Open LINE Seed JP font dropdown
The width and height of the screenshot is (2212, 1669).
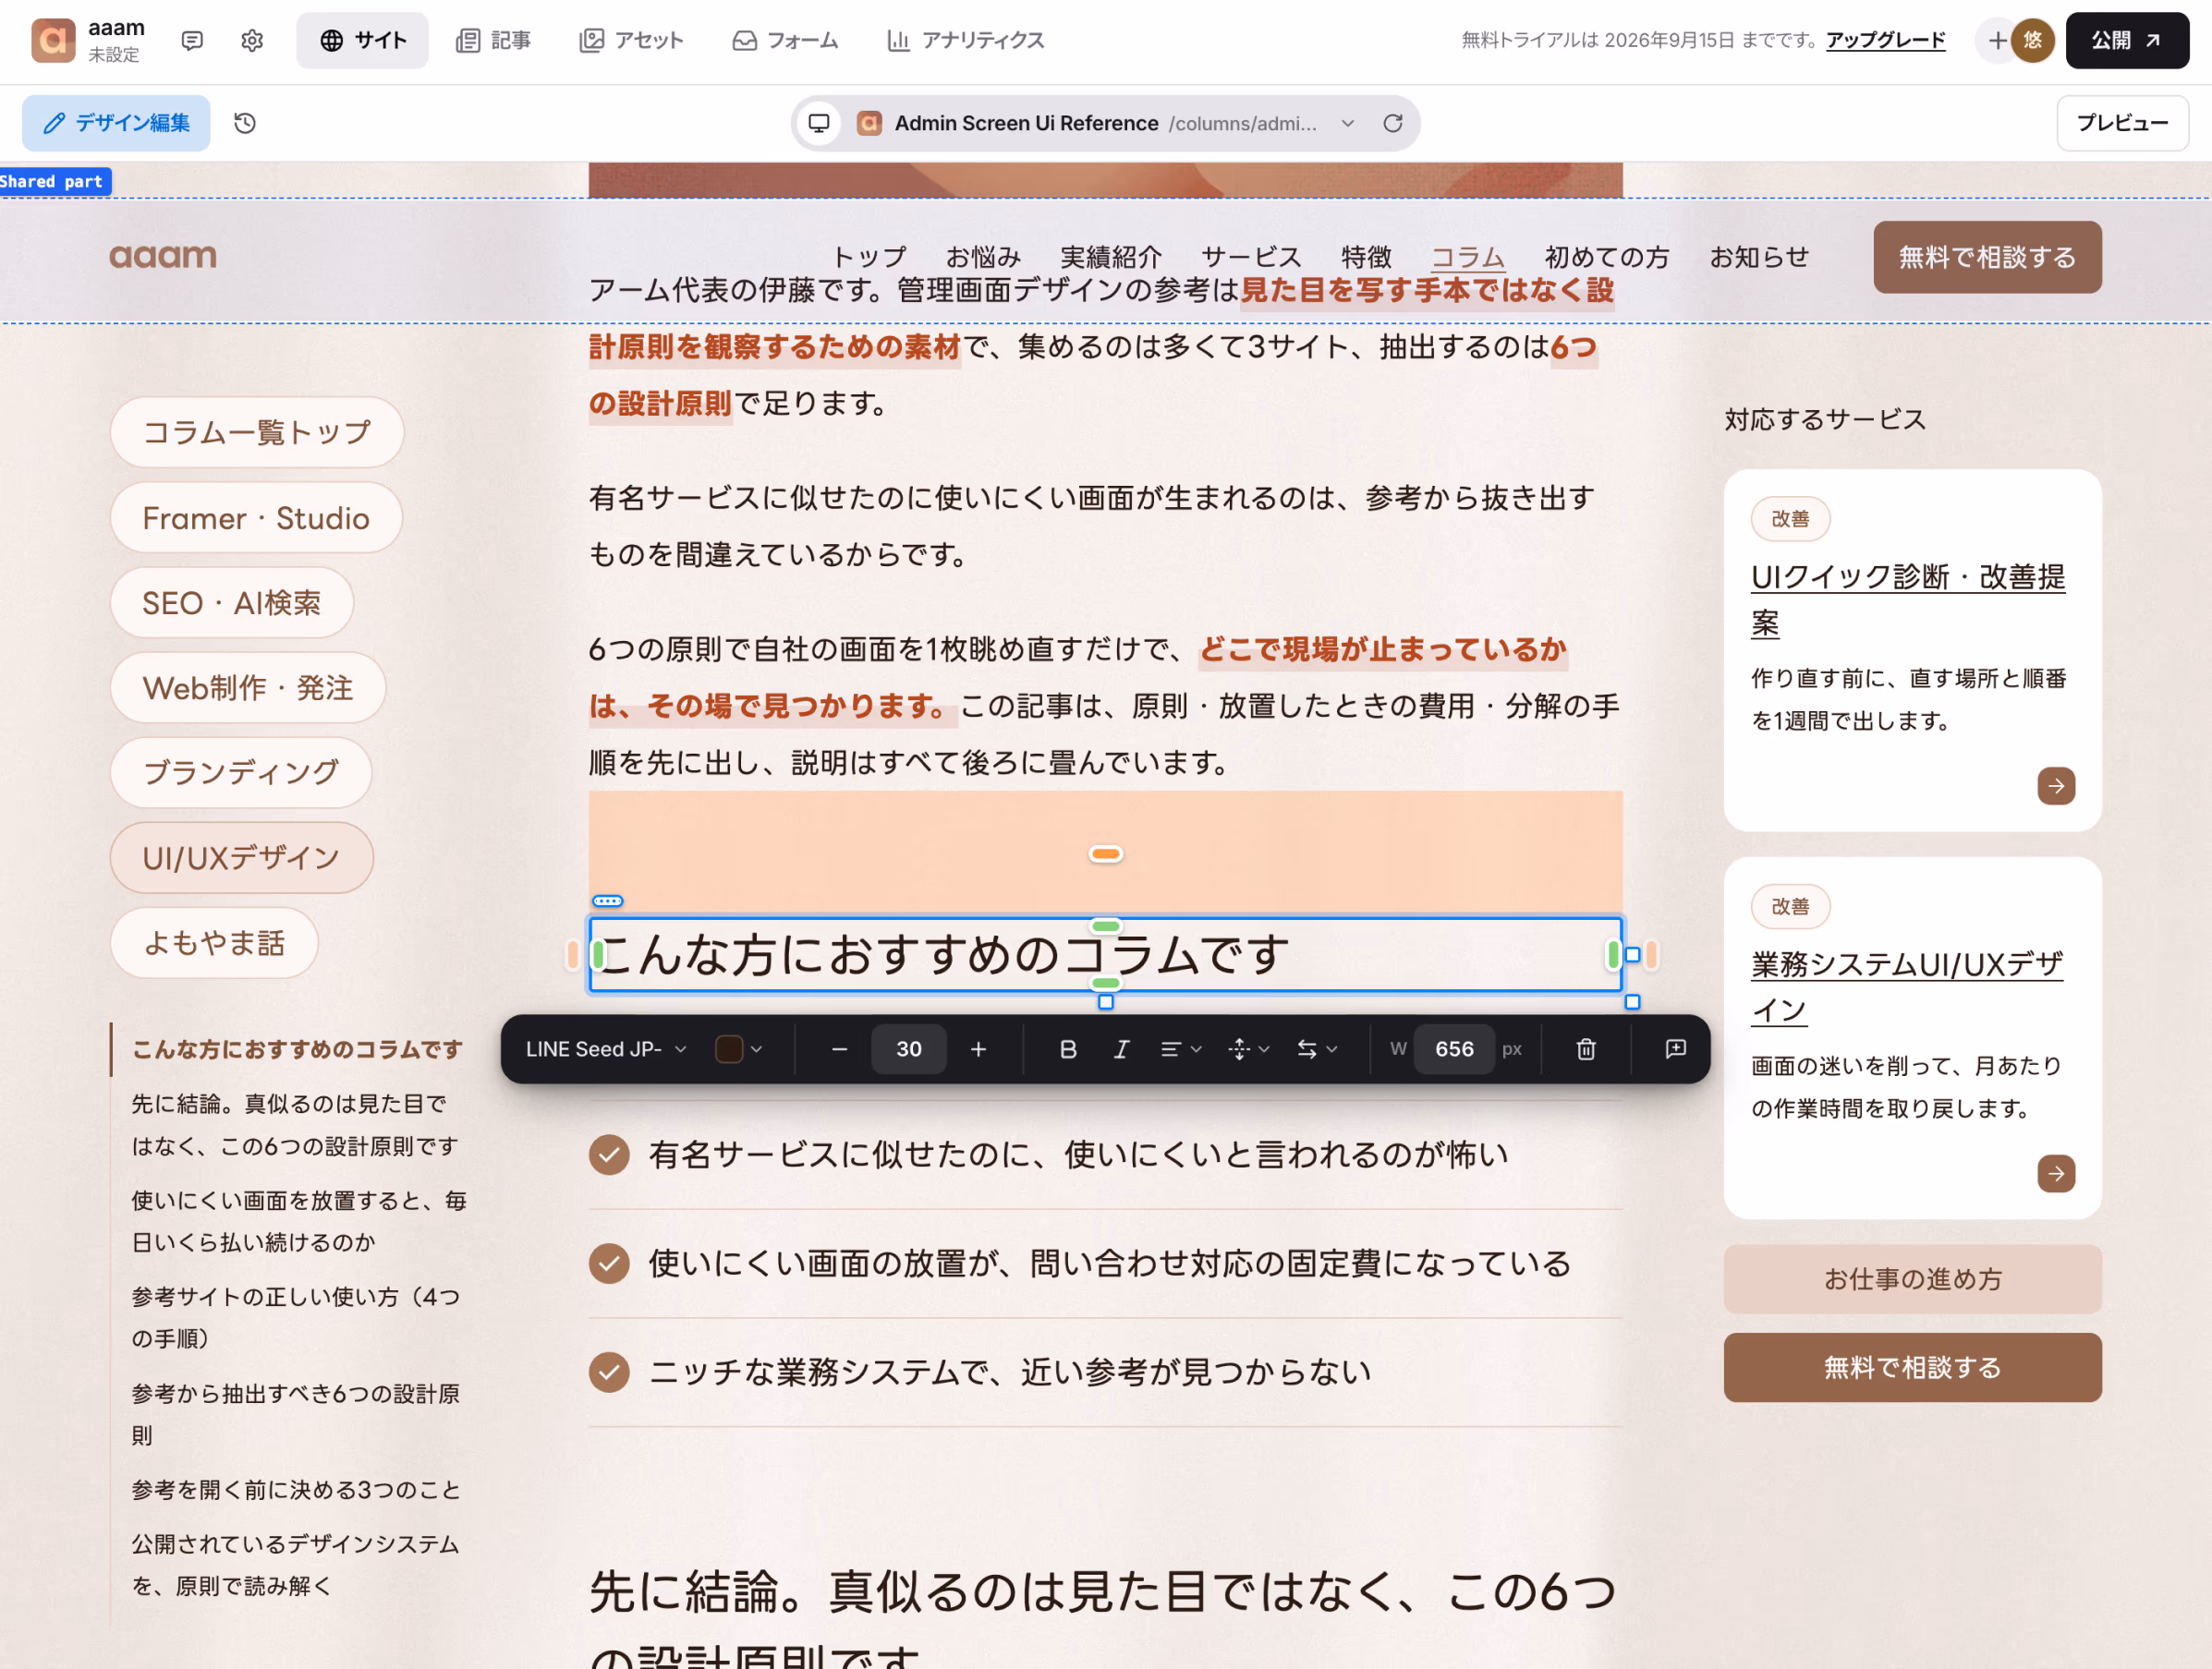[x=606, y=1049]
